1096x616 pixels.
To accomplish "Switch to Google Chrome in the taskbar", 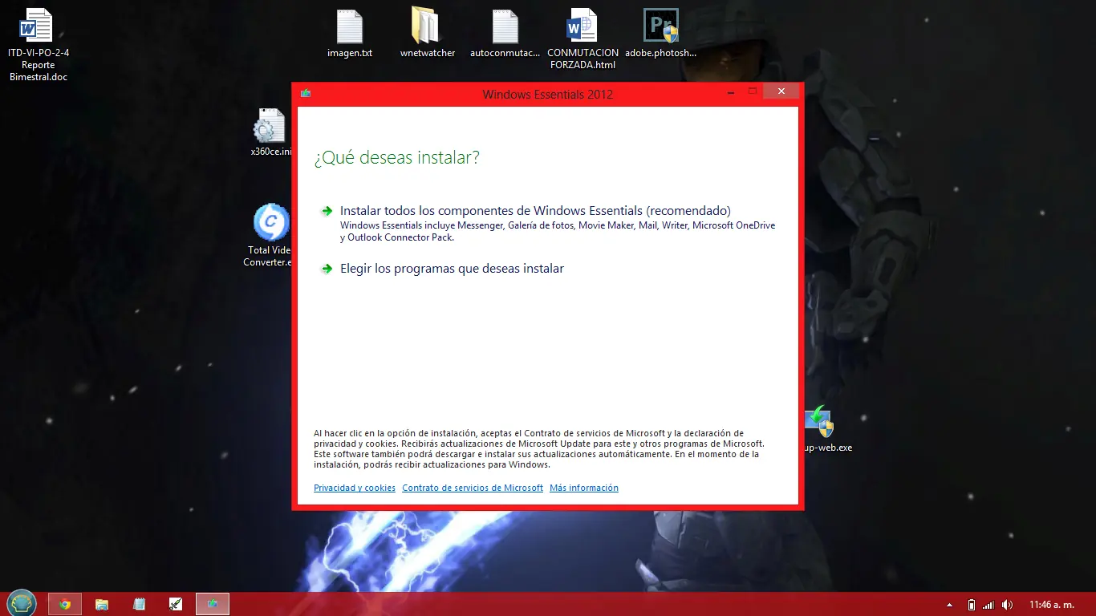I will point(65,604).
